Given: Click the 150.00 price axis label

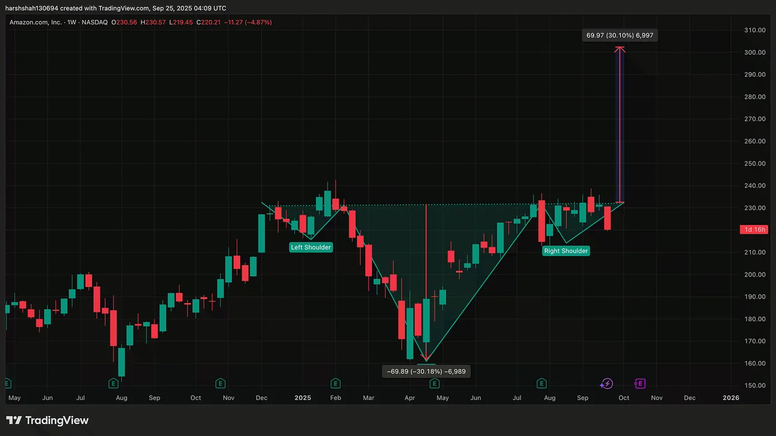Looking at the screenshot, I should 754,386.
